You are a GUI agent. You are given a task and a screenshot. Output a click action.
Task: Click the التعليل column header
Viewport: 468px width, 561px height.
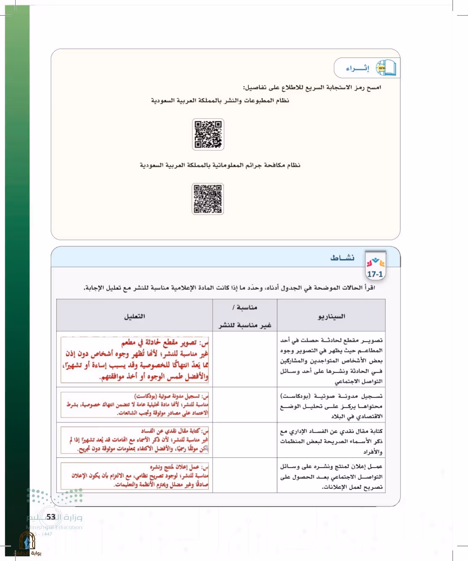134,316
